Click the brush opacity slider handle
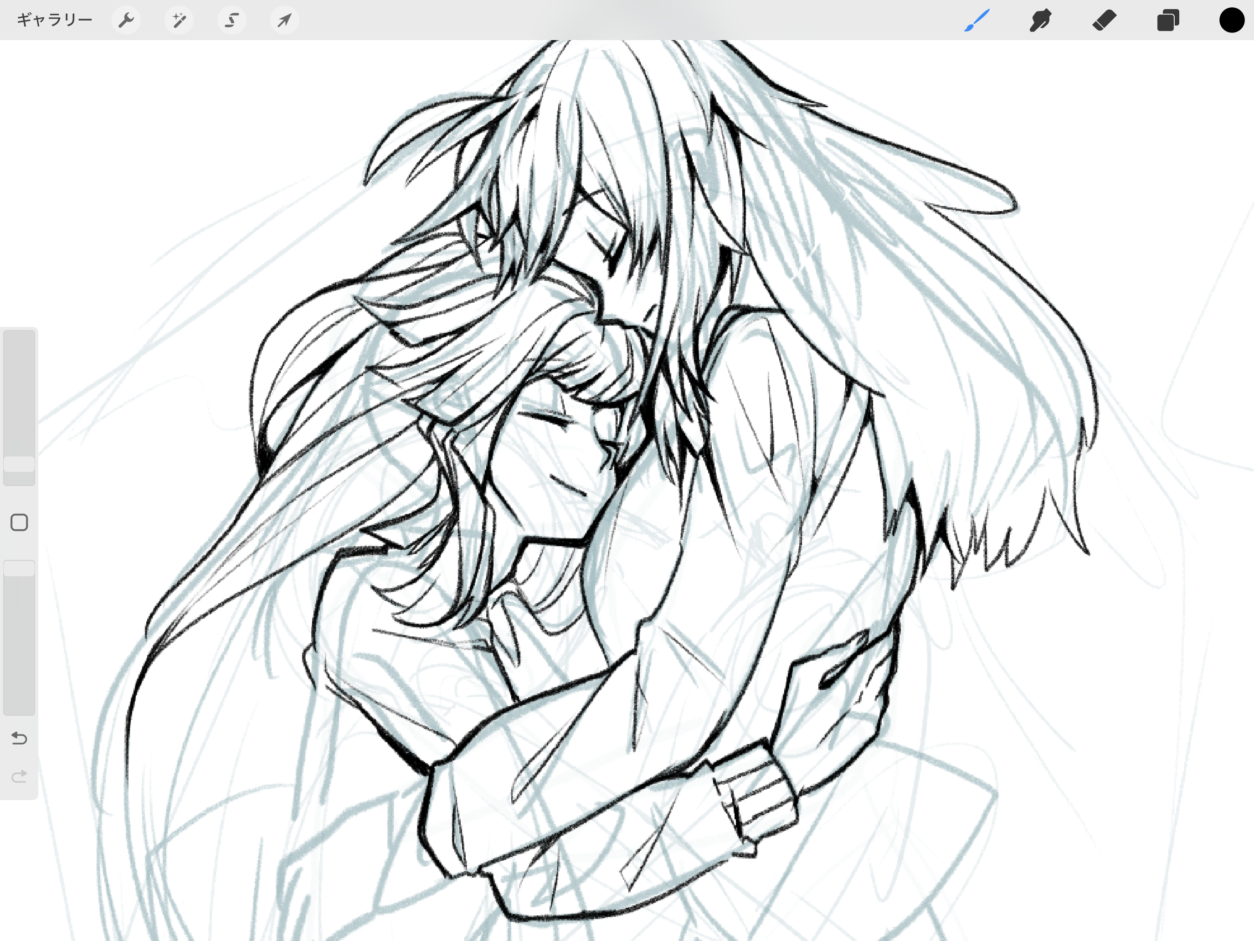Viewport: 1254px width, 941px height. (x=19, y=569)
